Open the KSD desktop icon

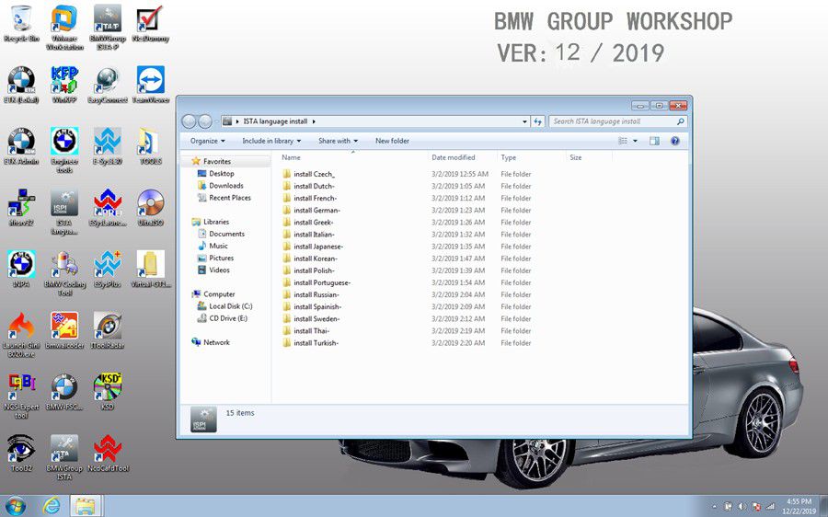tap(108, 392)
